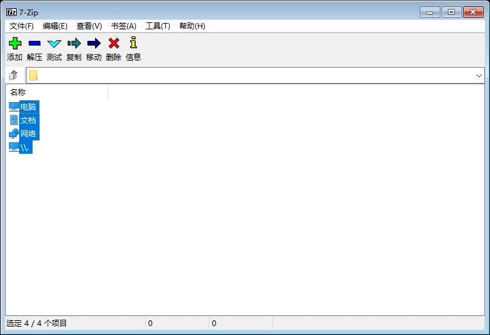Screen dimensions: 490x335
Task: Open the 帮助(H) menu
Action: pyautogui.click(x=192, y=26)
